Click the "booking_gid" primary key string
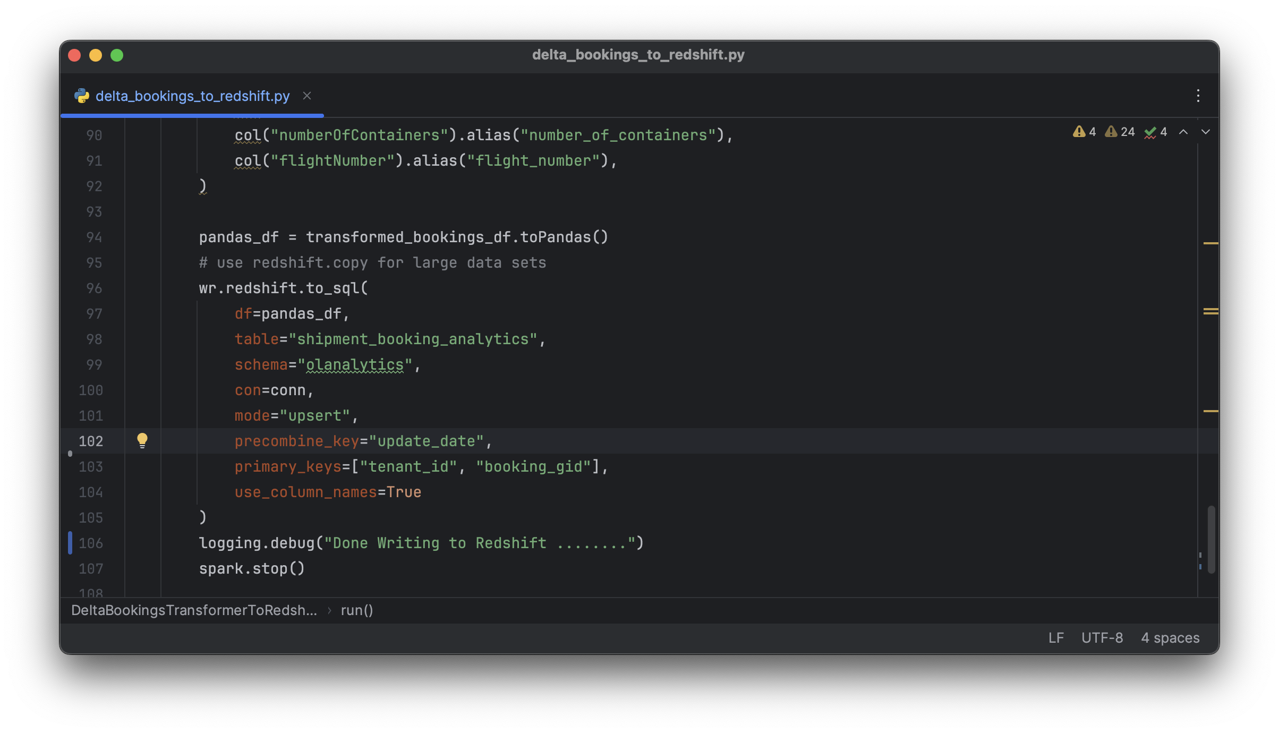The height and width of the screenshot is (733, 1279). 533,466
